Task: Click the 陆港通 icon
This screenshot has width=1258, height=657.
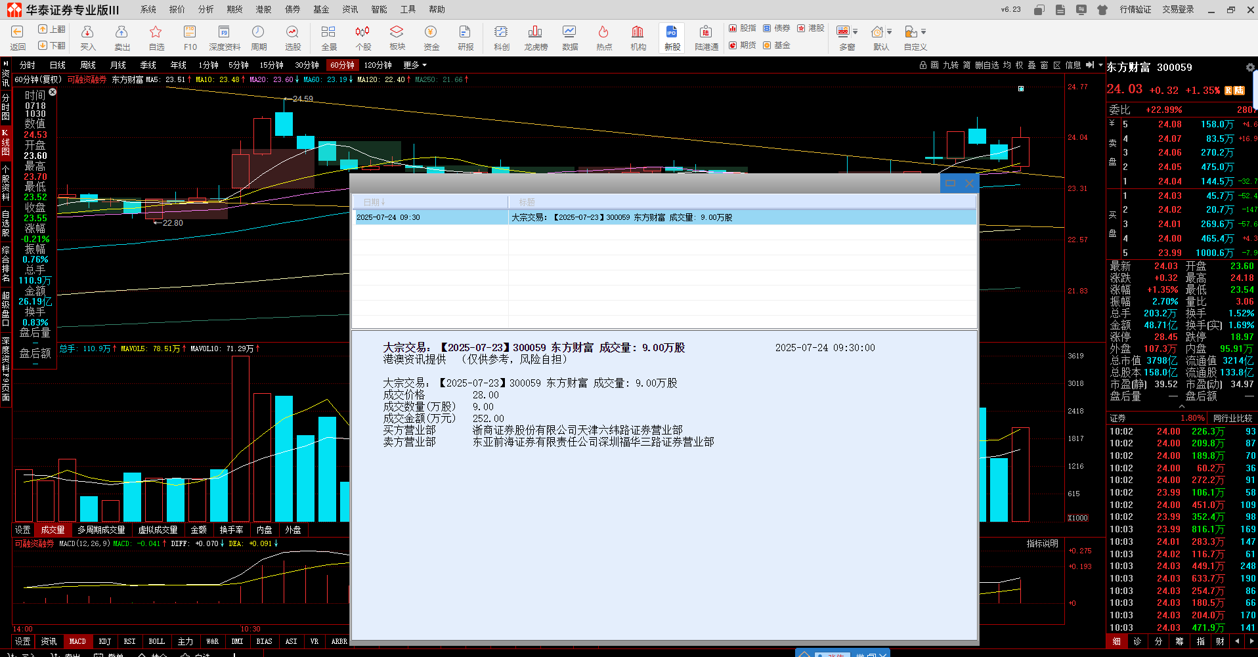Action: pos(706,38)
